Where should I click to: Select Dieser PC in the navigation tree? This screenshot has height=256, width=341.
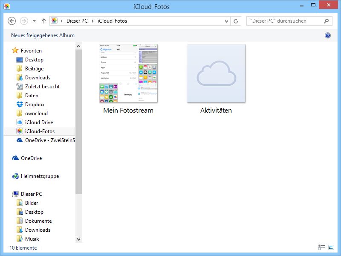point(31,194)
